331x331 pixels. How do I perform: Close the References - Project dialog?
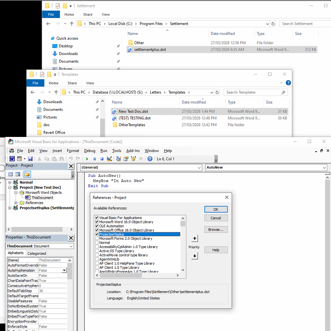(227, 197)
